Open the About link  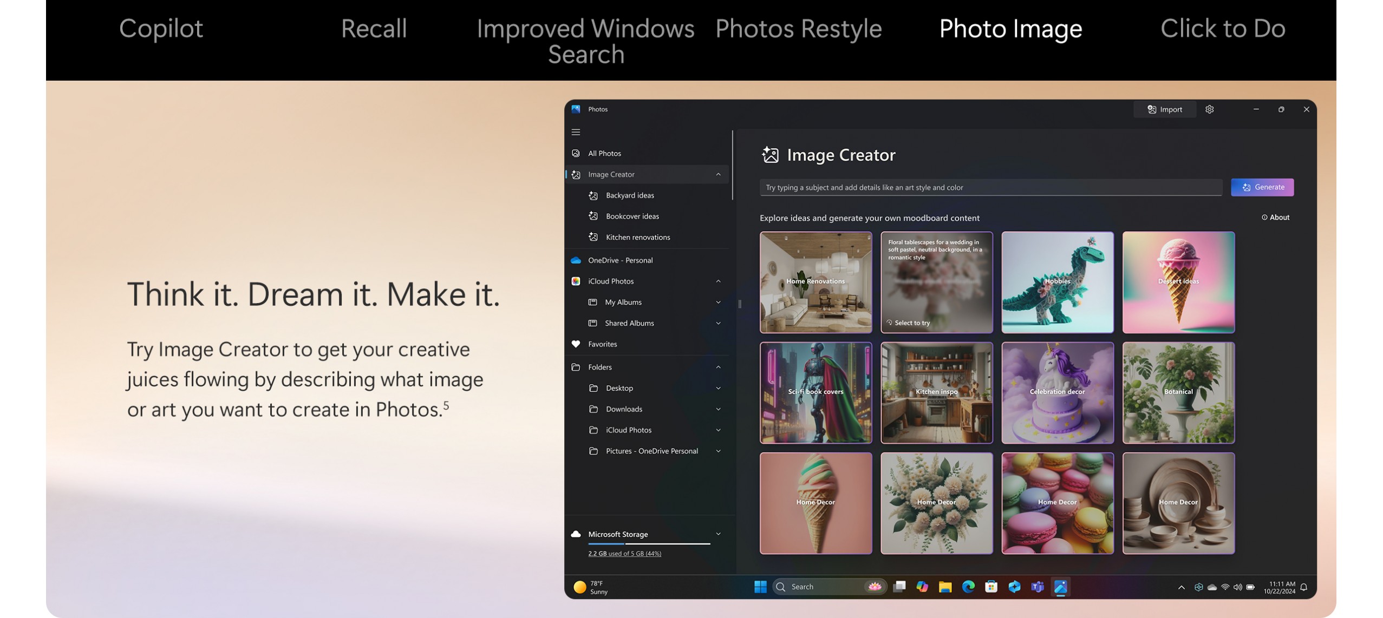click(x=1275, y=218)
